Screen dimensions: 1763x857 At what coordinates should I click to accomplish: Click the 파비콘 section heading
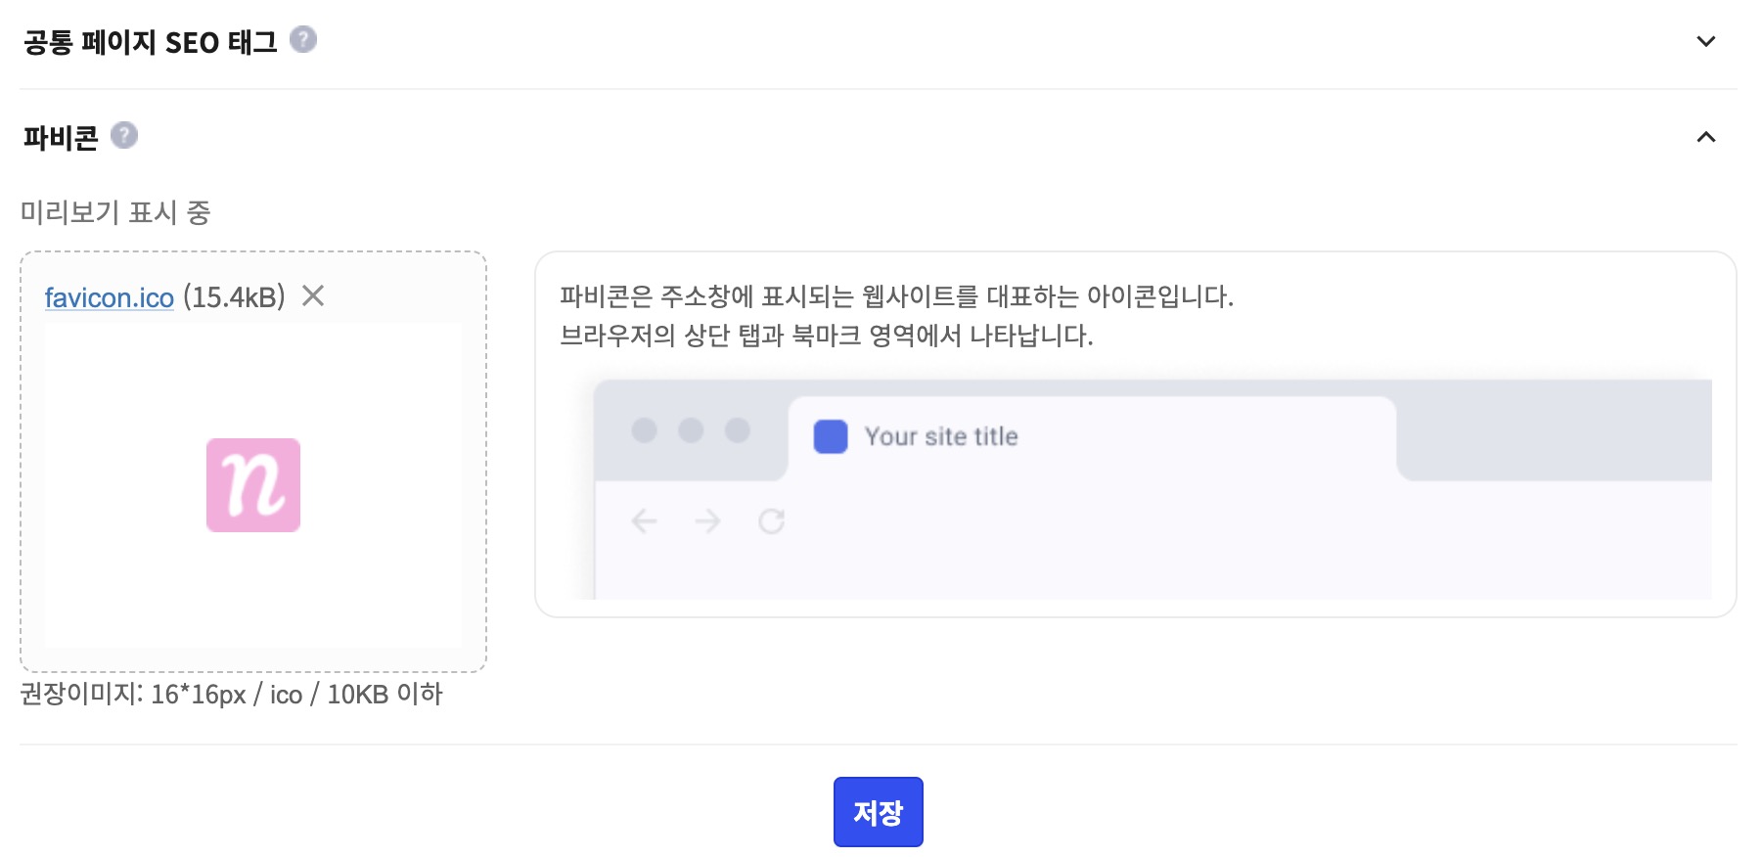pyautogui.click(x=61, y=138)
